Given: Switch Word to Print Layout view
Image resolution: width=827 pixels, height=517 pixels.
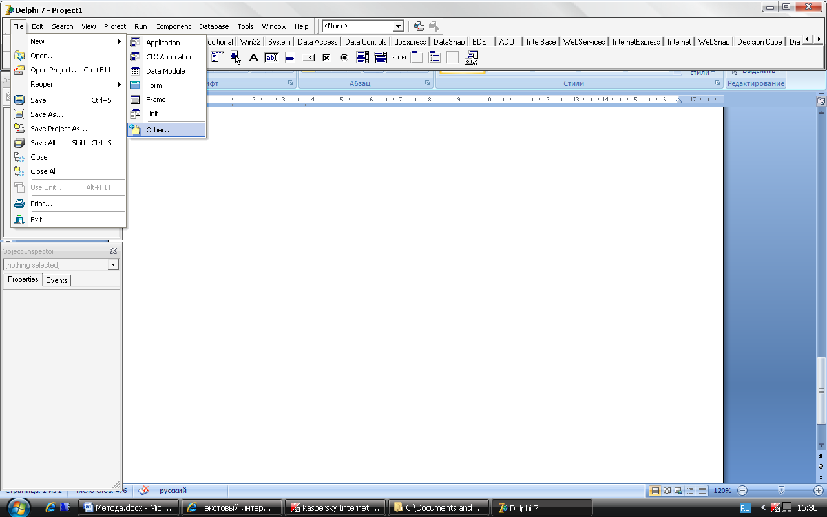Looking at the screenshot, I should tap(656, 491).
